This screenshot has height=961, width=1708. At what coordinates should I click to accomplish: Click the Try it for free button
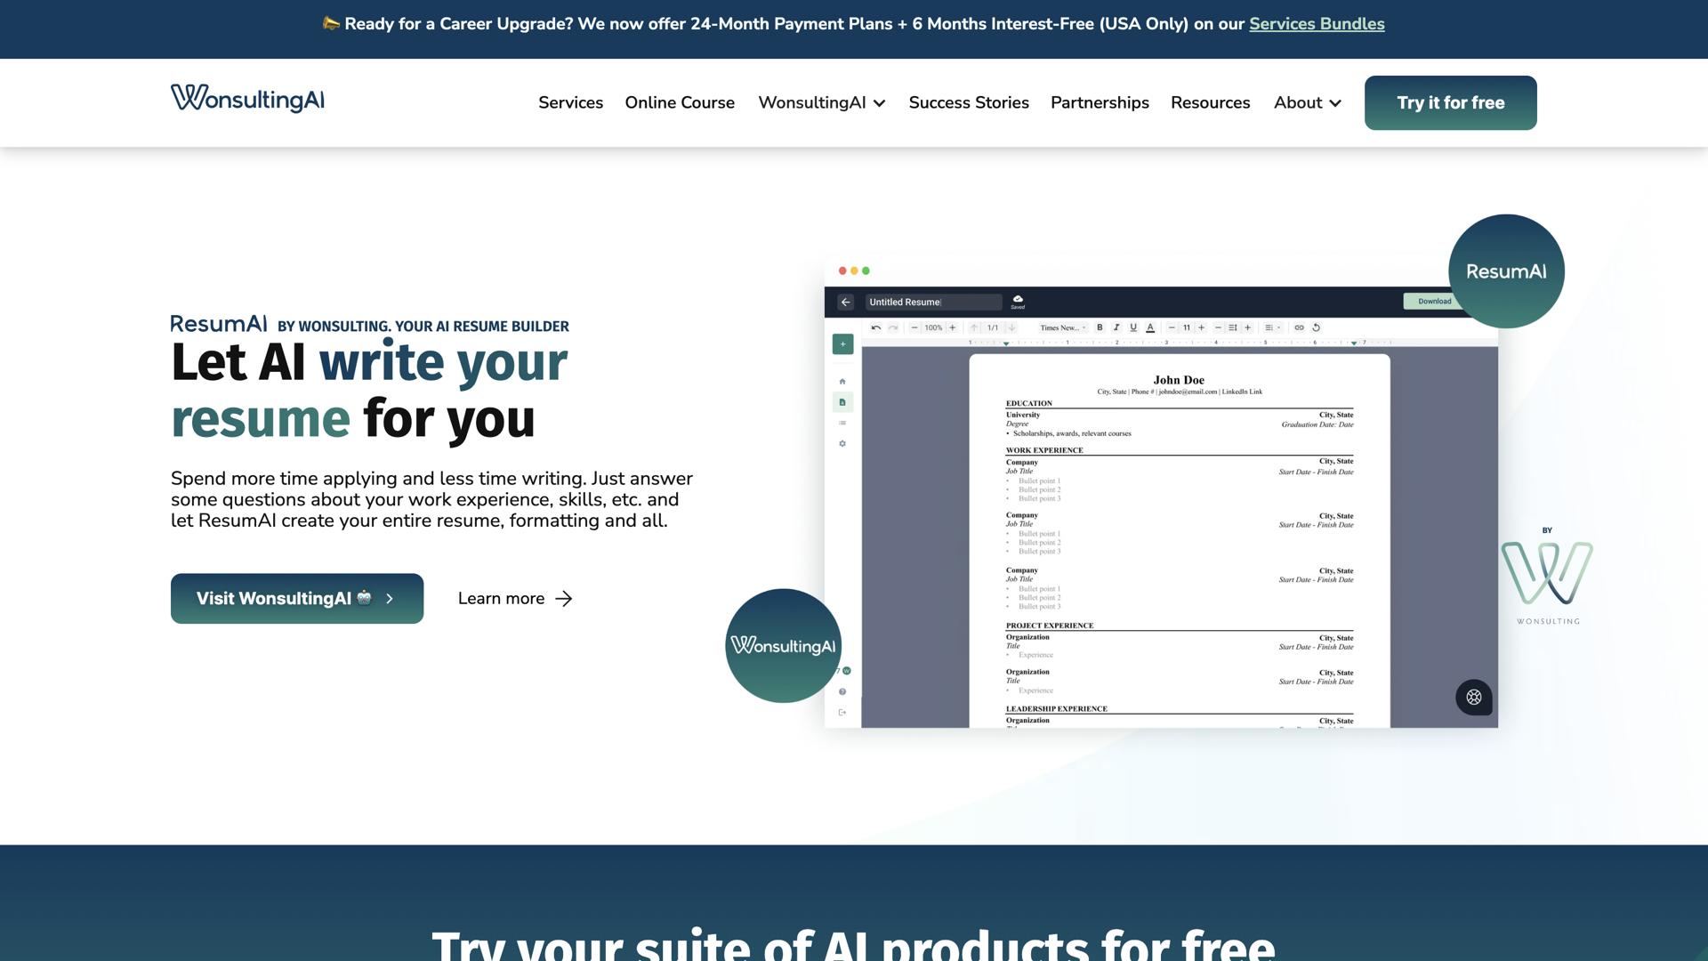[x=1450, y=103]
